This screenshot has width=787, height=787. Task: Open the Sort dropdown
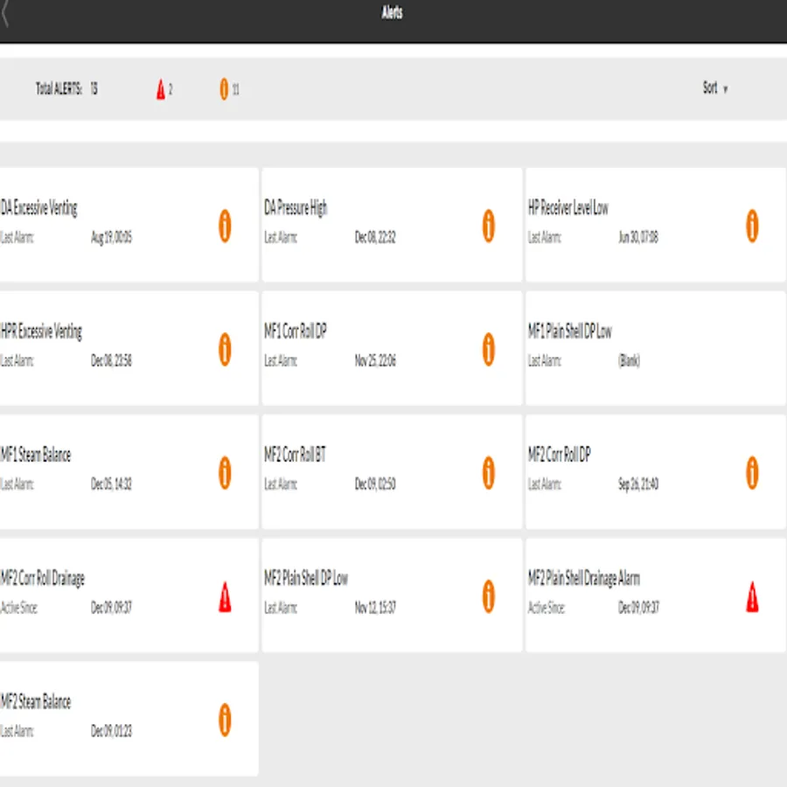715,88
